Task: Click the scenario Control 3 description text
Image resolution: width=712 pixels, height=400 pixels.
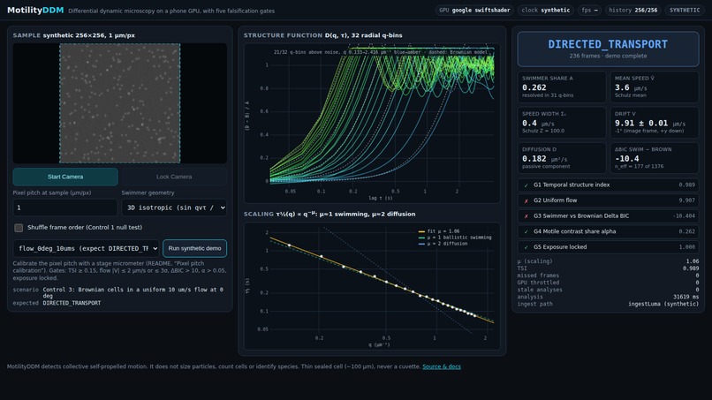Action: click(x=133, y=292)
